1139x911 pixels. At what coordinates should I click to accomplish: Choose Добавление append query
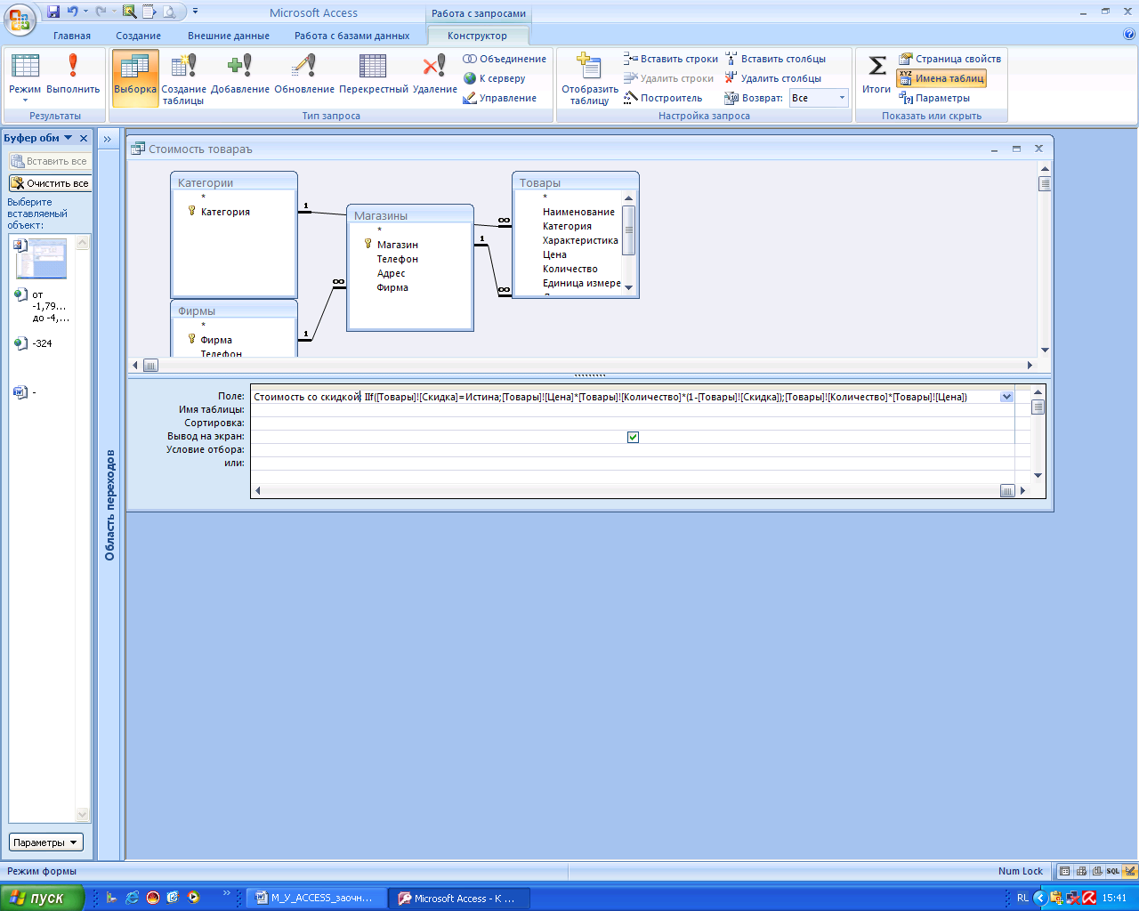pos(240,74)
